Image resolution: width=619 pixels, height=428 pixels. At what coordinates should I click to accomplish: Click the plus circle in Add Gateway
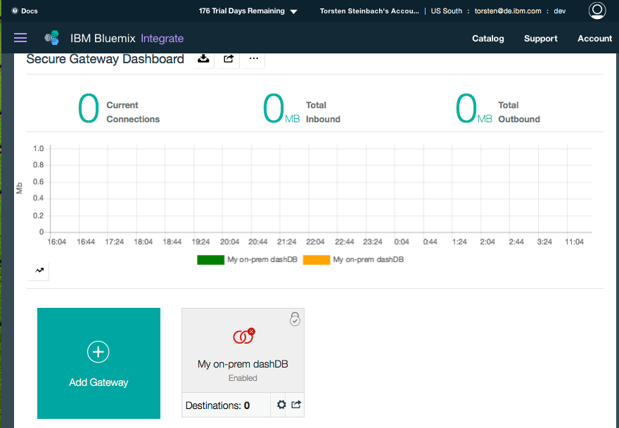98,351
